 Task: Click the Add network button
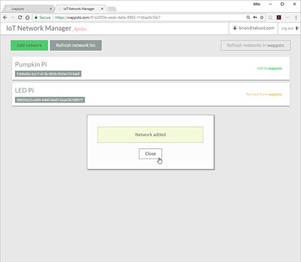click(x=29, y=45)
